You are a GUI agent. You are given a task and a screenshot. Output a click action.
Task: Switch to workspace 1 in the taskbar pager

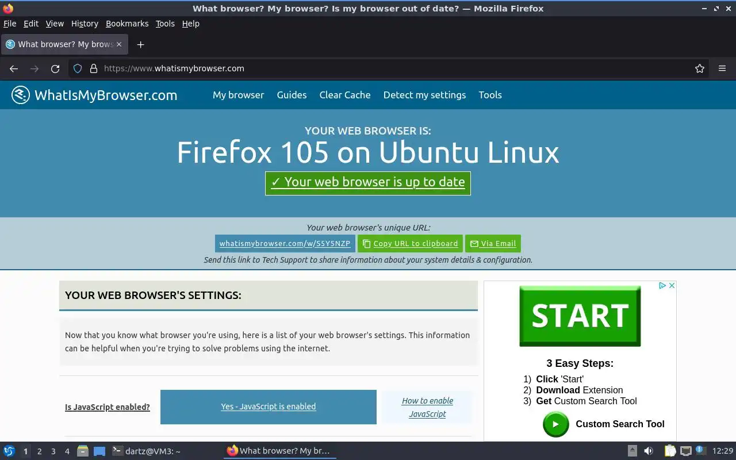(x=25, y=451)
